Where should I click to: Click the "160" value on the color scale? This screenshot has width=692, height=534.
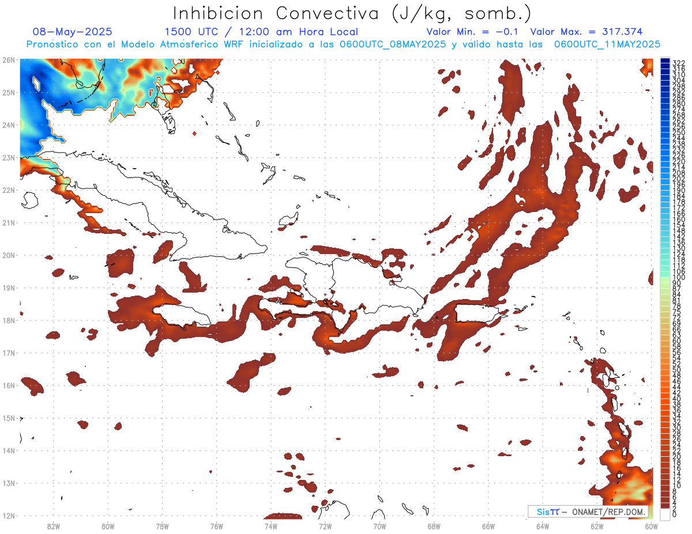coord(679,219)
